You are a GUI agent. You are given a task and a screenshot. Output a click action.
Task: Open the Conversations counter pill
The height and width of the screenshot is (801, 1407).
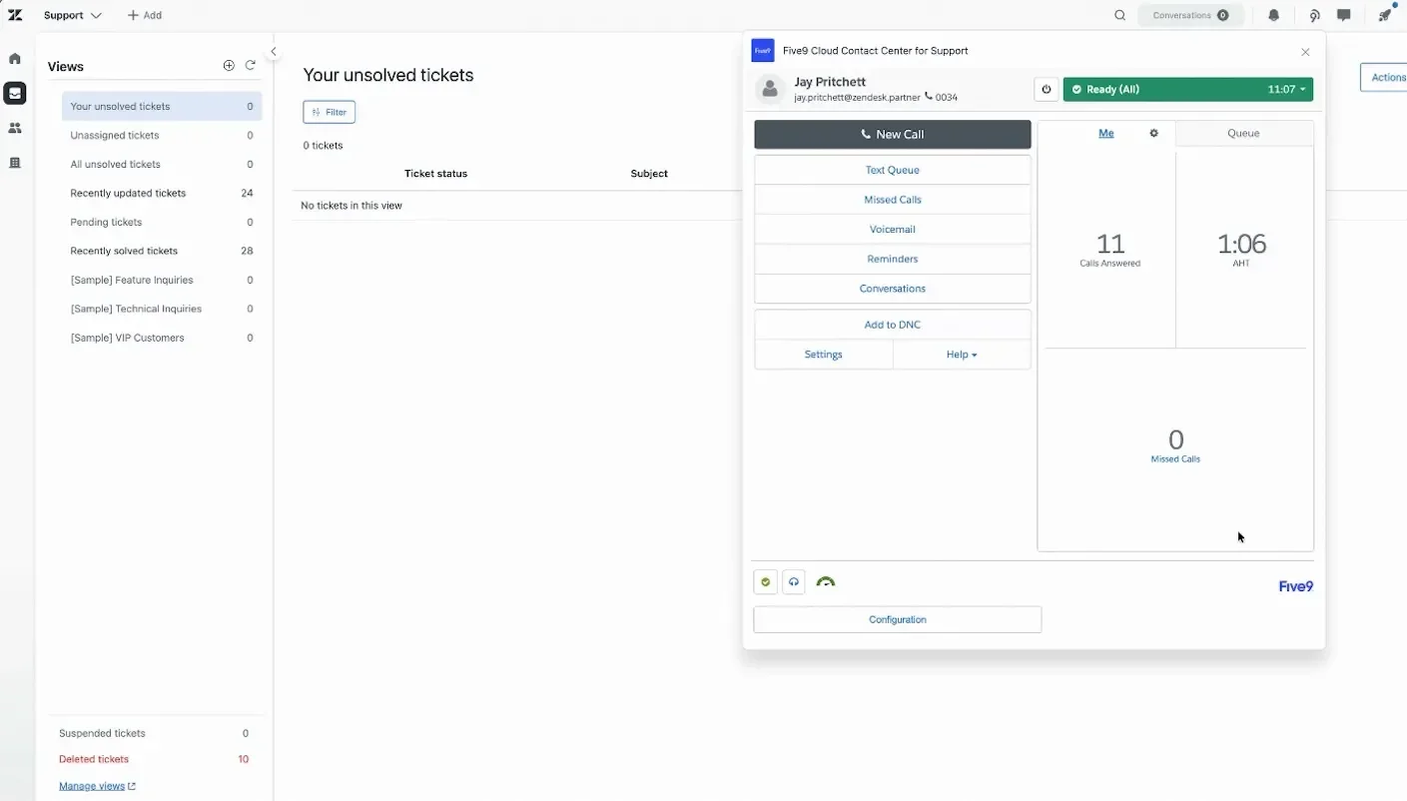(1191, 15)
